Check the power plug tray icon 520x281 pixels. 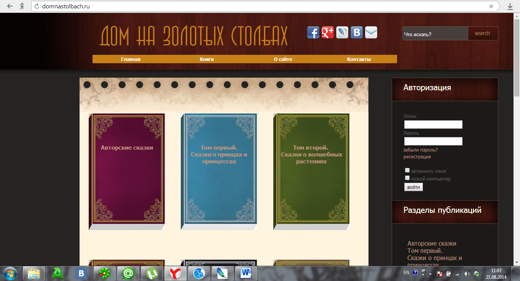click(x=449, y=273)
